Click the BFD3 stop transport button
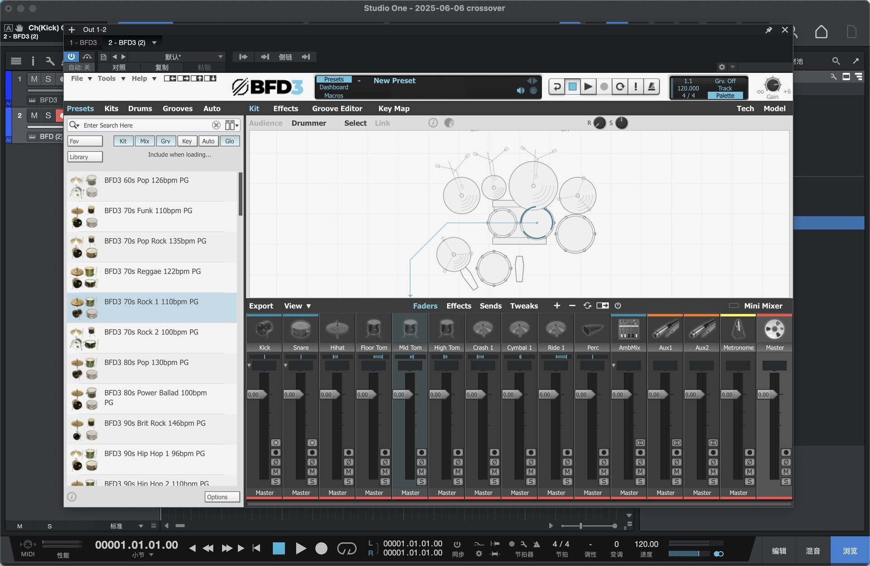 572,86
